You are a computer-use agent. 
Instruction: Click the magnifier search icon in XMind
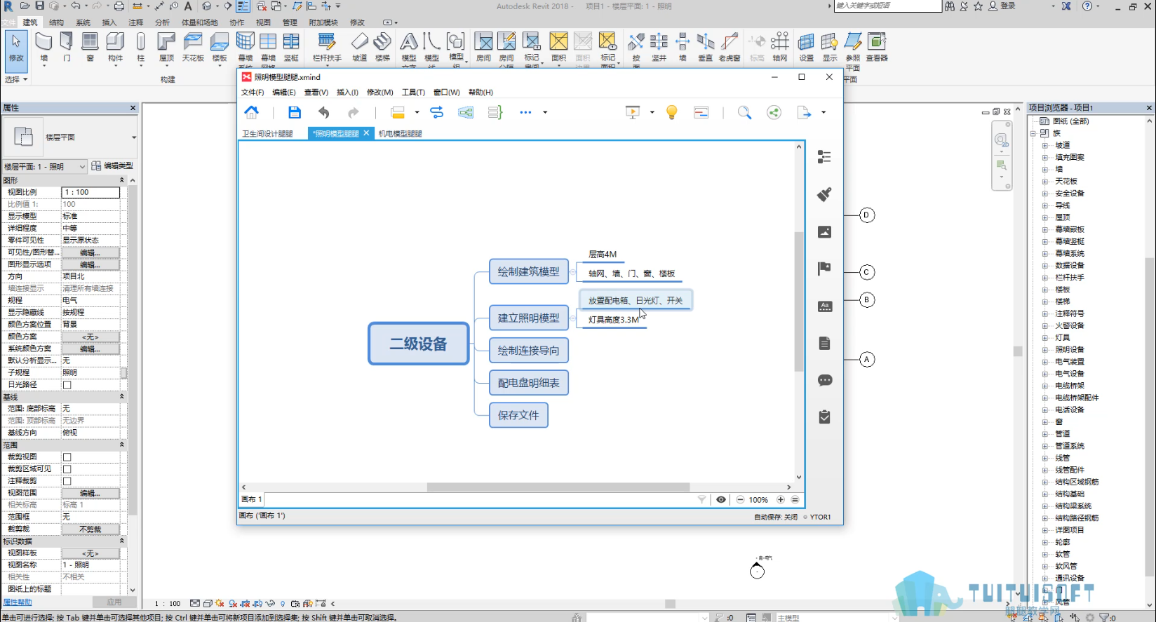[744, 112]
